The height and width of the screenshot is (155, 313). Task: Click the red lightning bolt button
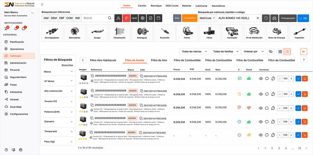[x=126, y=18]
